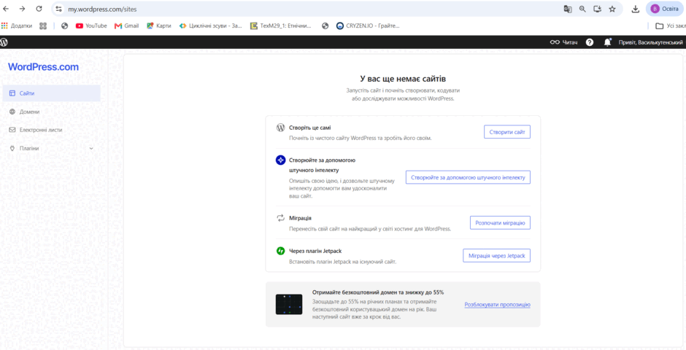Click the Через плагін Jetpack title
This screenshot has height=350, width=686.
pyautogui.click(x=315, y=251)
